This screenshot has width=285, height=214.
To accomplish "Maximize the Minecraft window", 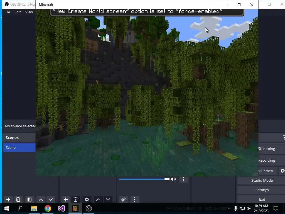I will coord(239,5).
